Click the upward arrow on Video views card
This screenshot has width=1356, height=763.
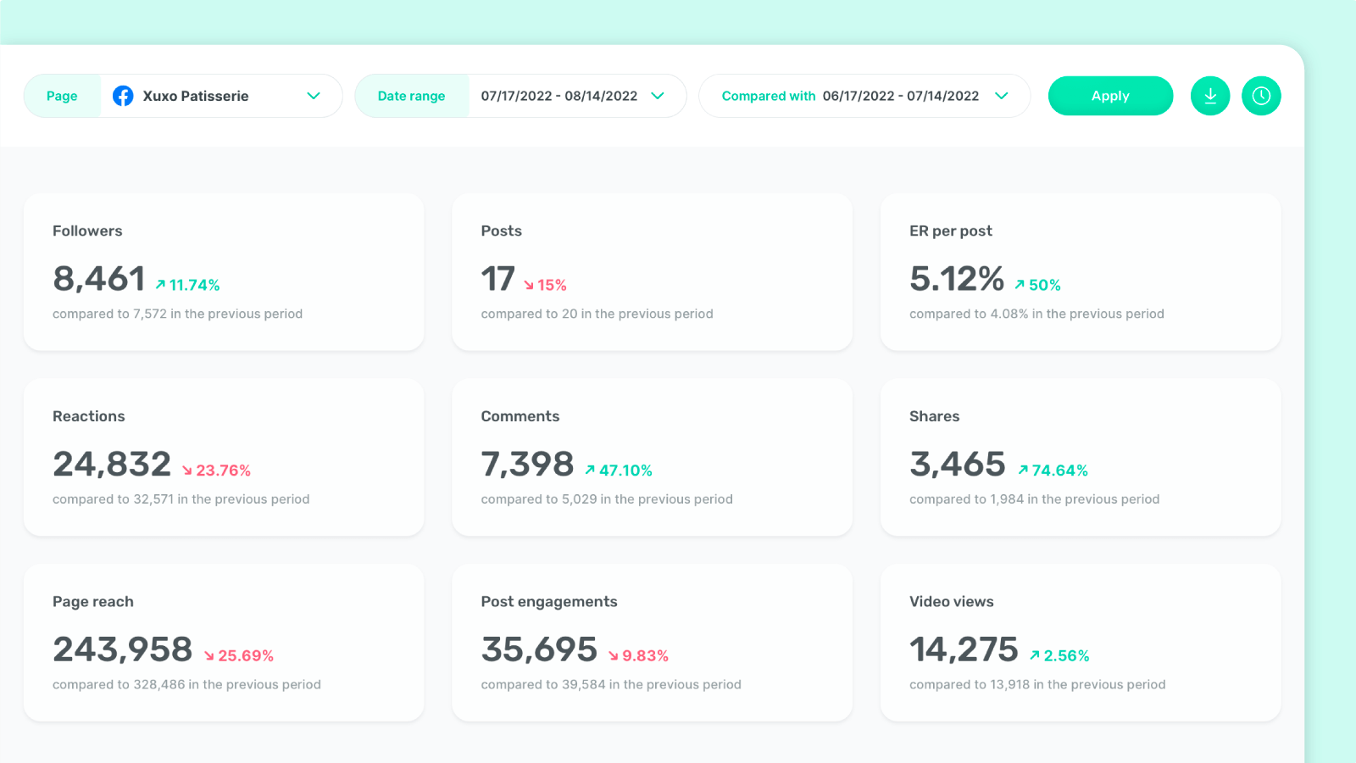(x=1034, y=654)
